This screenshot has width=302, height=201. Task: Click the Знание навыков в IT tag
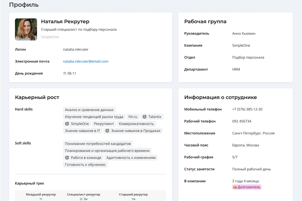pyautogui.click(x=82, y=131)
